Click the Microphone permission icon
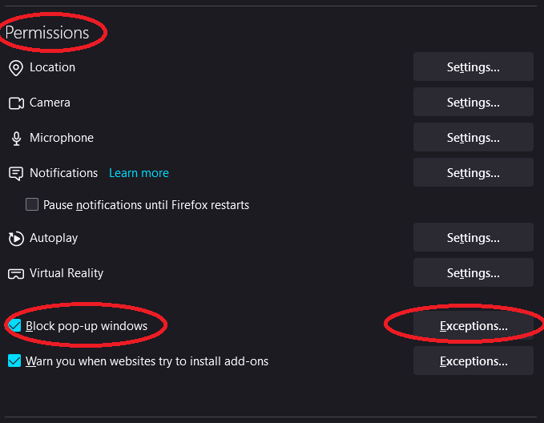Screen dimensions: 544x423 [15, 139]
